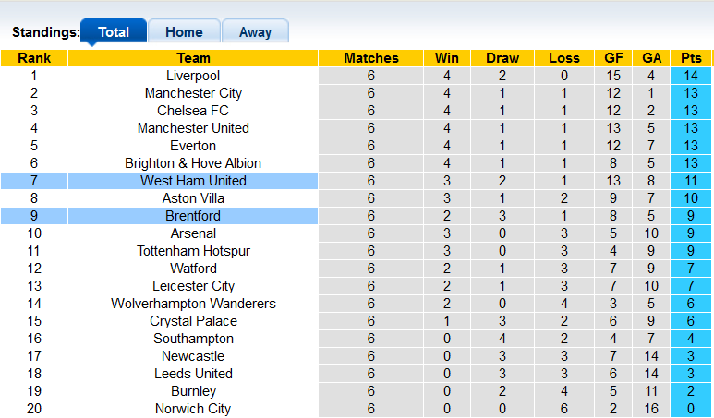Image resolution: width=714 pixels, height=418 pixels.
Task: Switch to the Total standings tab
Action: coord(114,31)
